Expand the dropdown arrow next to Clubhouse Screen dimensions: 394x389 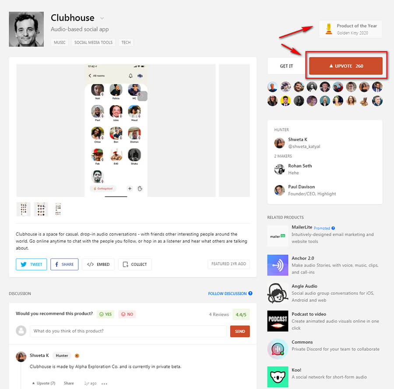pos(102,18)
